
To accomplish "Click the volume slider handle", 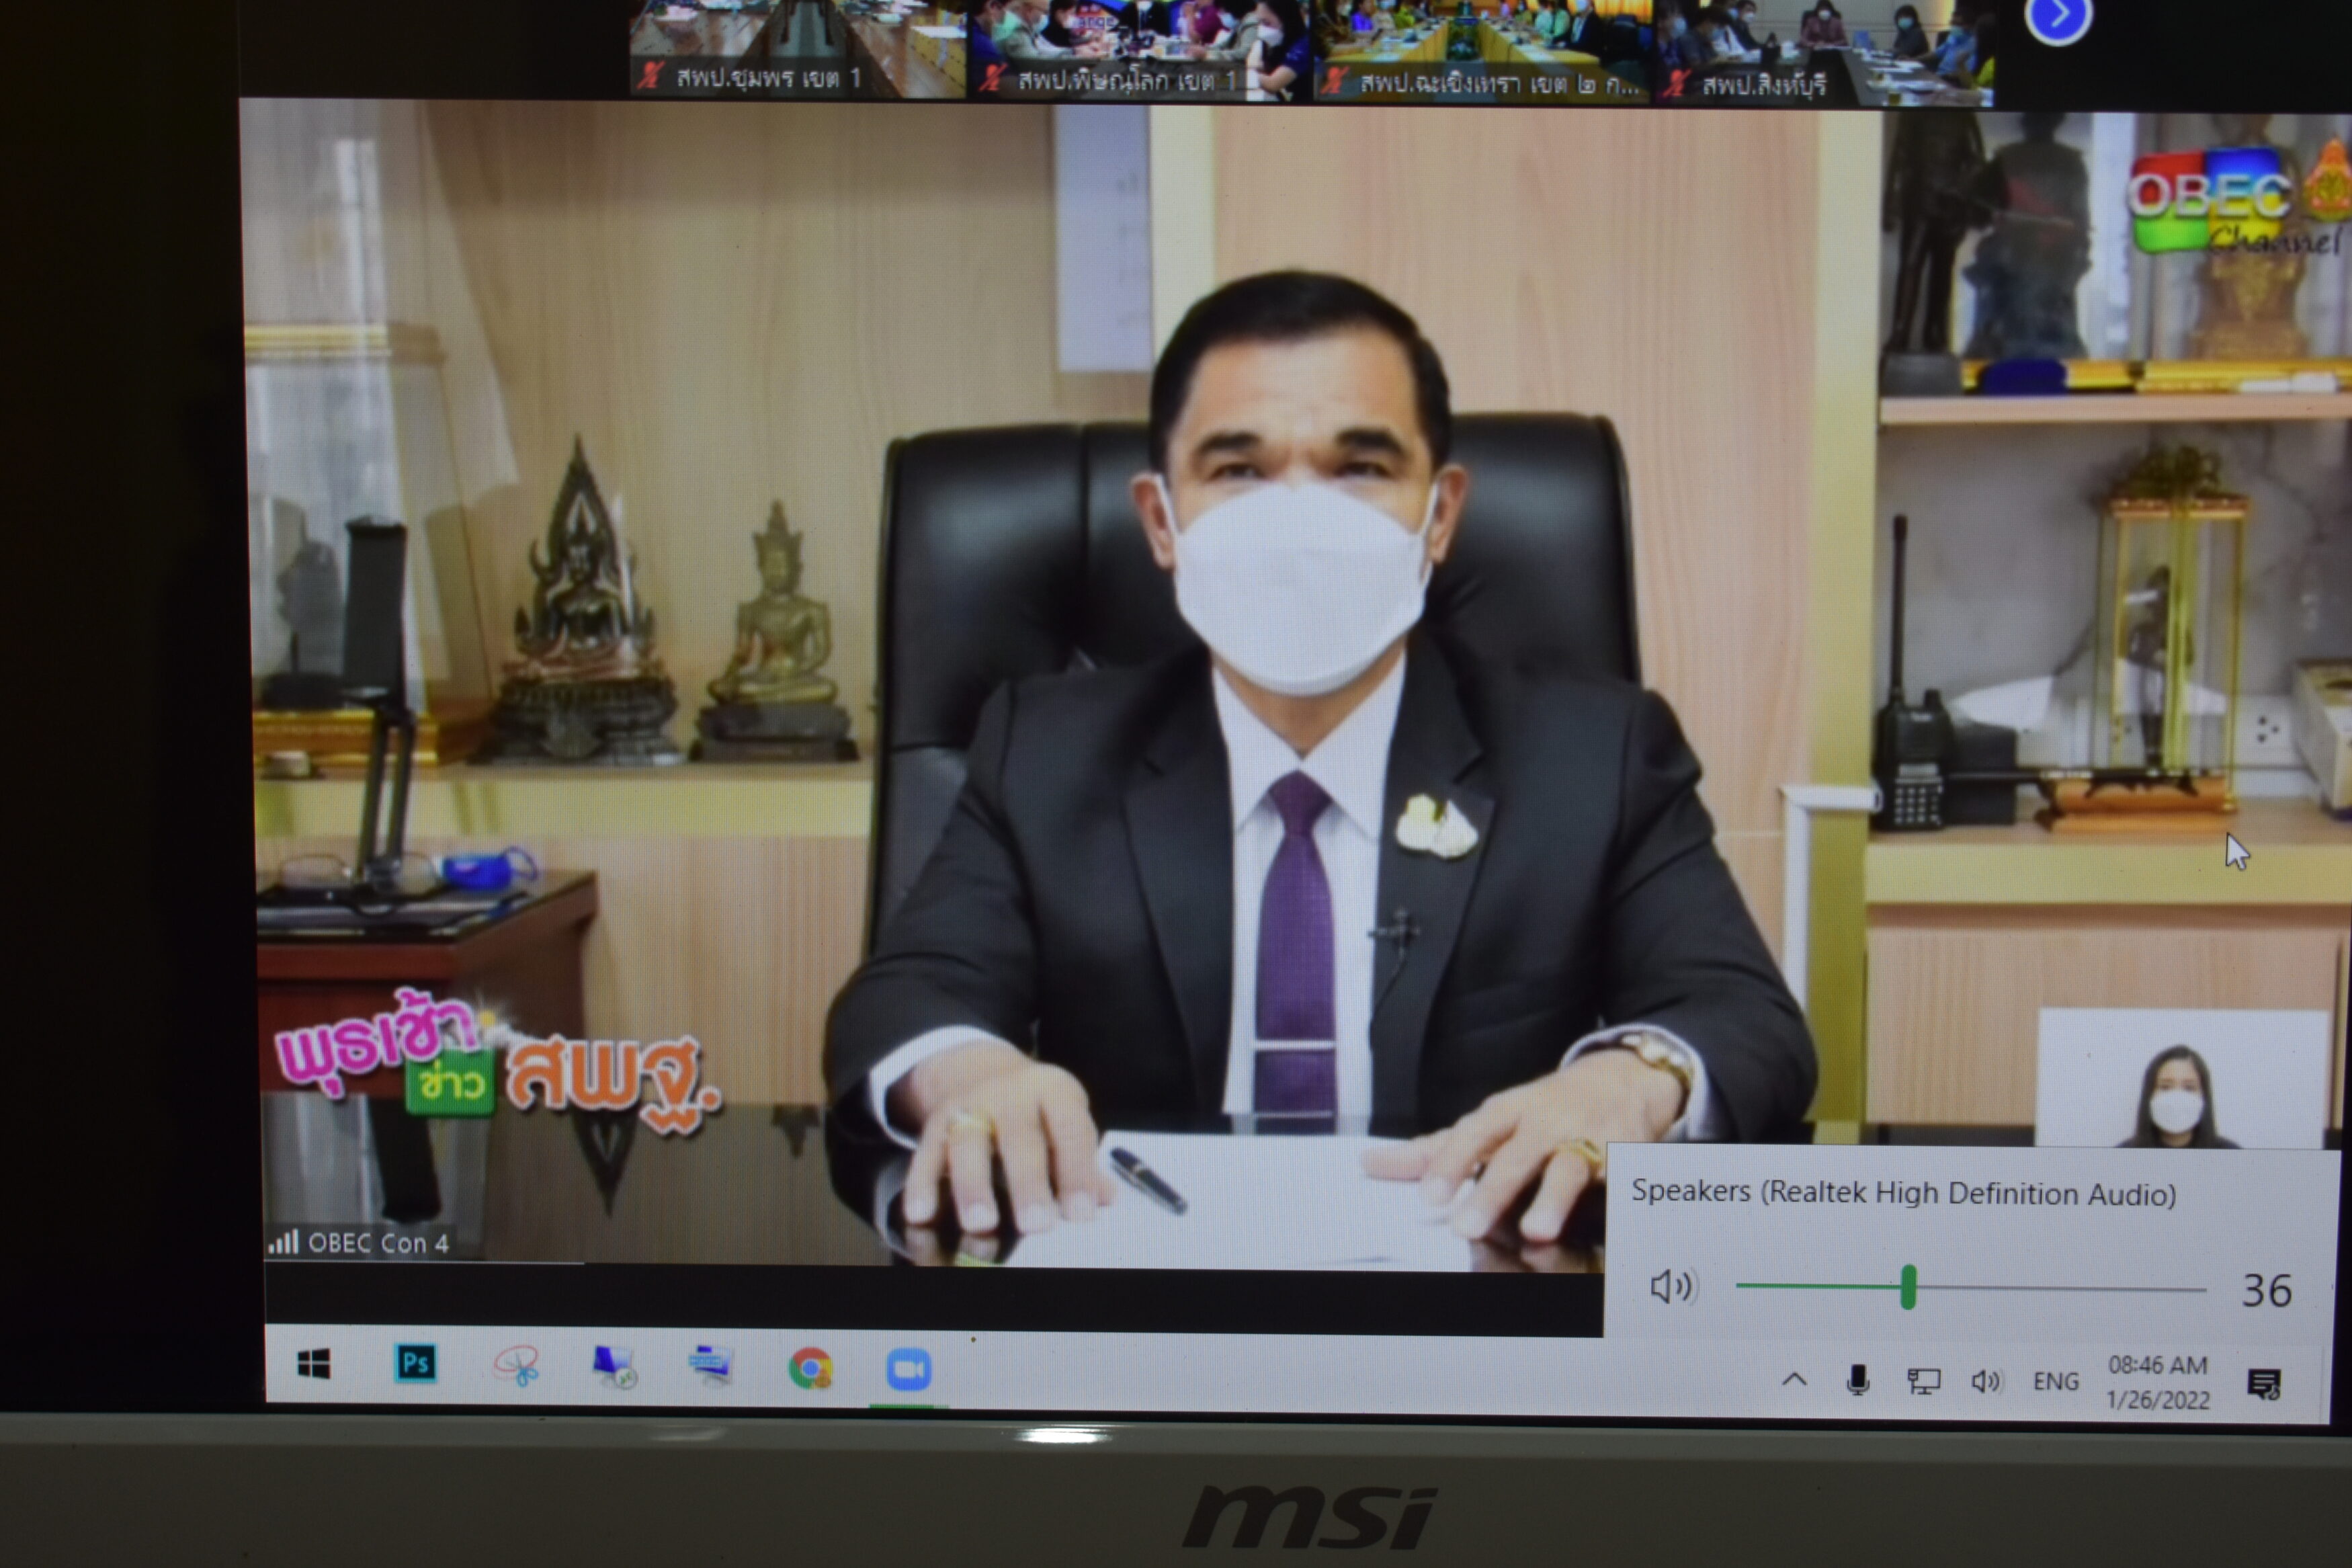I will tap(1908, 1287).
